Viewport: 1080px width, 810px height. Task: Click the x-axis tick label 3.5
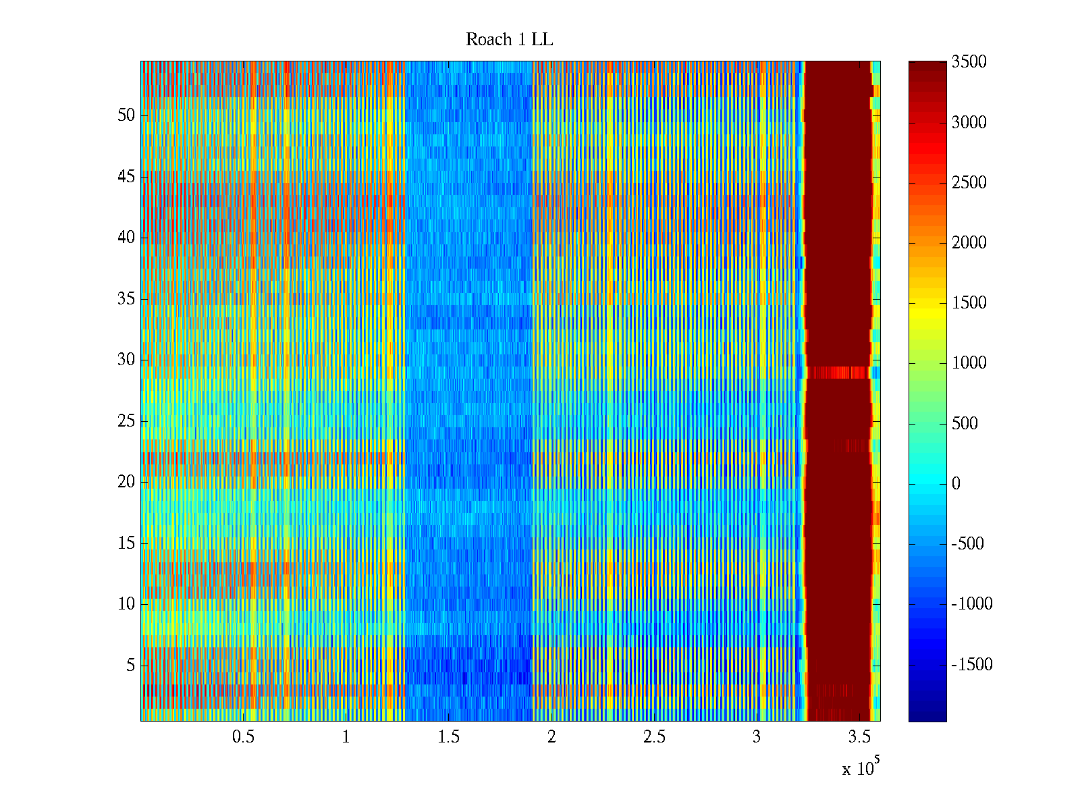[859, 737]
